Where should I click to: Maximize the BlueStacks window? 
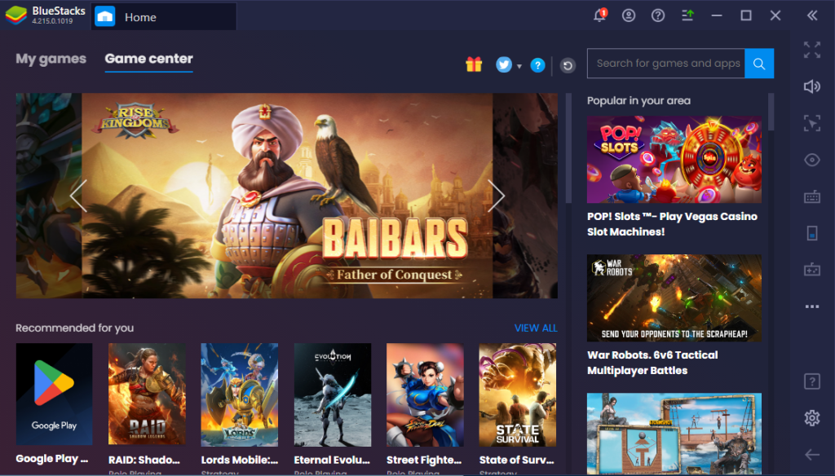(x=746, y=15)
